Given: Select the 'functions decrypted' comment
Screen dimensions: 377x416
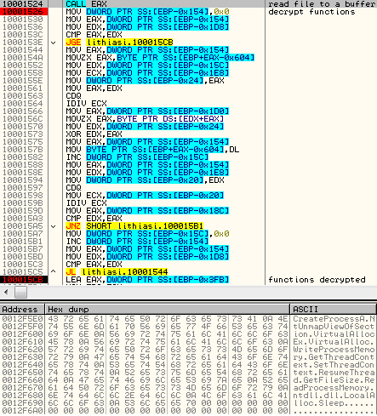Looking at the screenshot, I should coord(317,280).
